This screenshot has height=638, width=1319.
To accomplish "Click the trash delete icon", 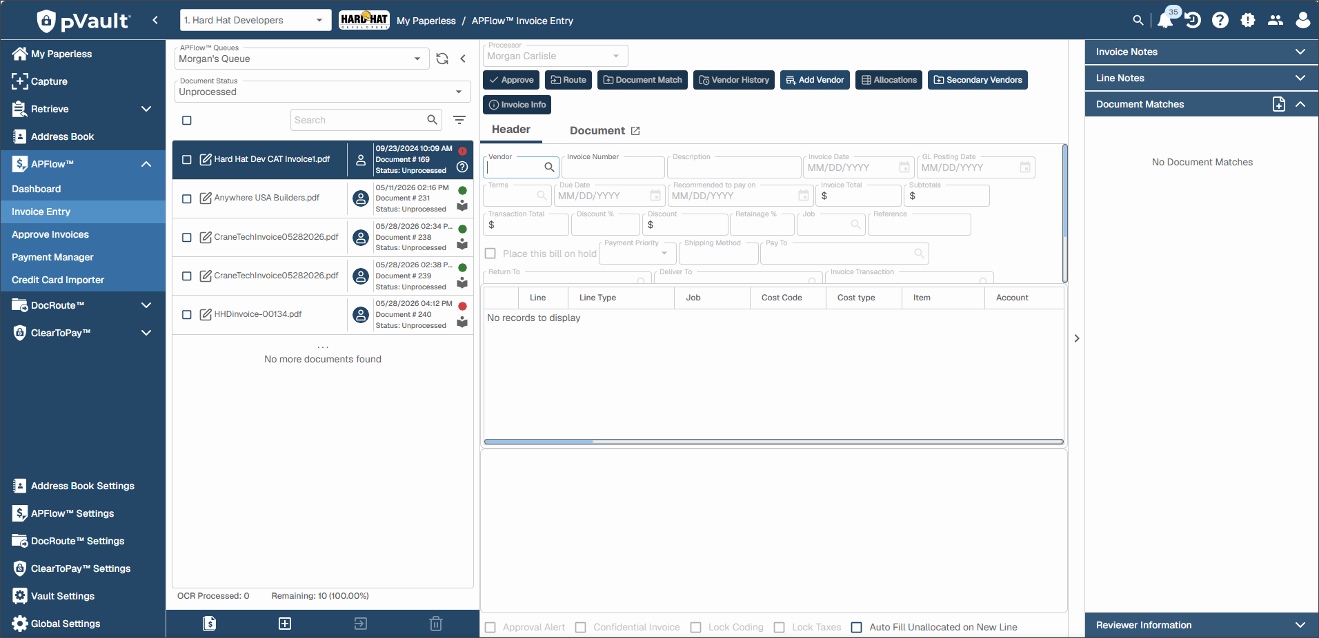I will 436,624.
